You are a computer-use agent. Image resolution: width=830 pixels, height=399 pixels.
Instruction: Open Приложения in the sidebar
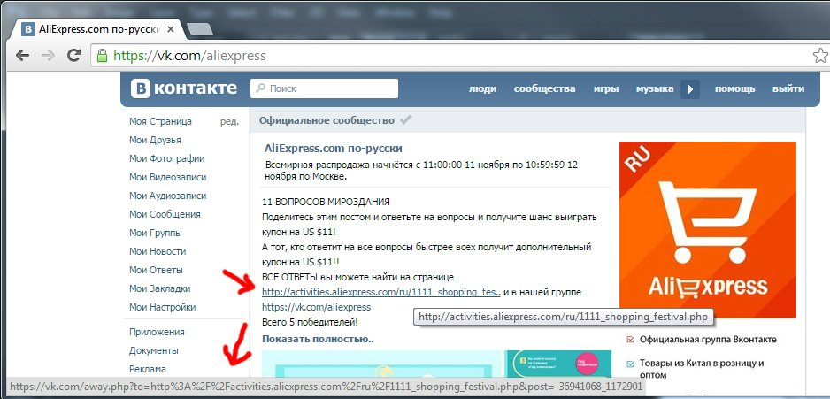tap(157, 332)
